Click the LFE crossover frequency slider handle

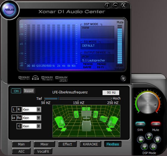pyautogui.click(x=58, y=98)
